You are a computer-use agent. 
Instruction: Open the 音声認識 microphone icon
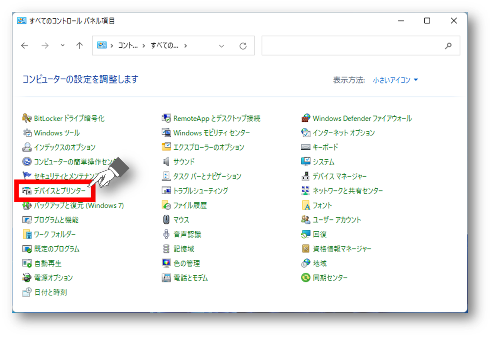[x=166, y=234]
